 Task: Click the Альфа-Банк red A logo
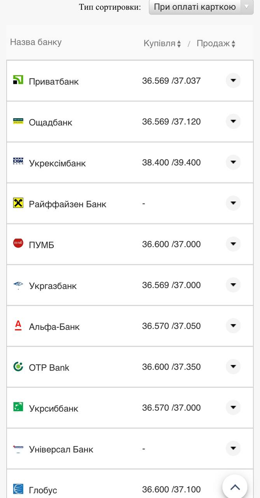pos(18,325)
